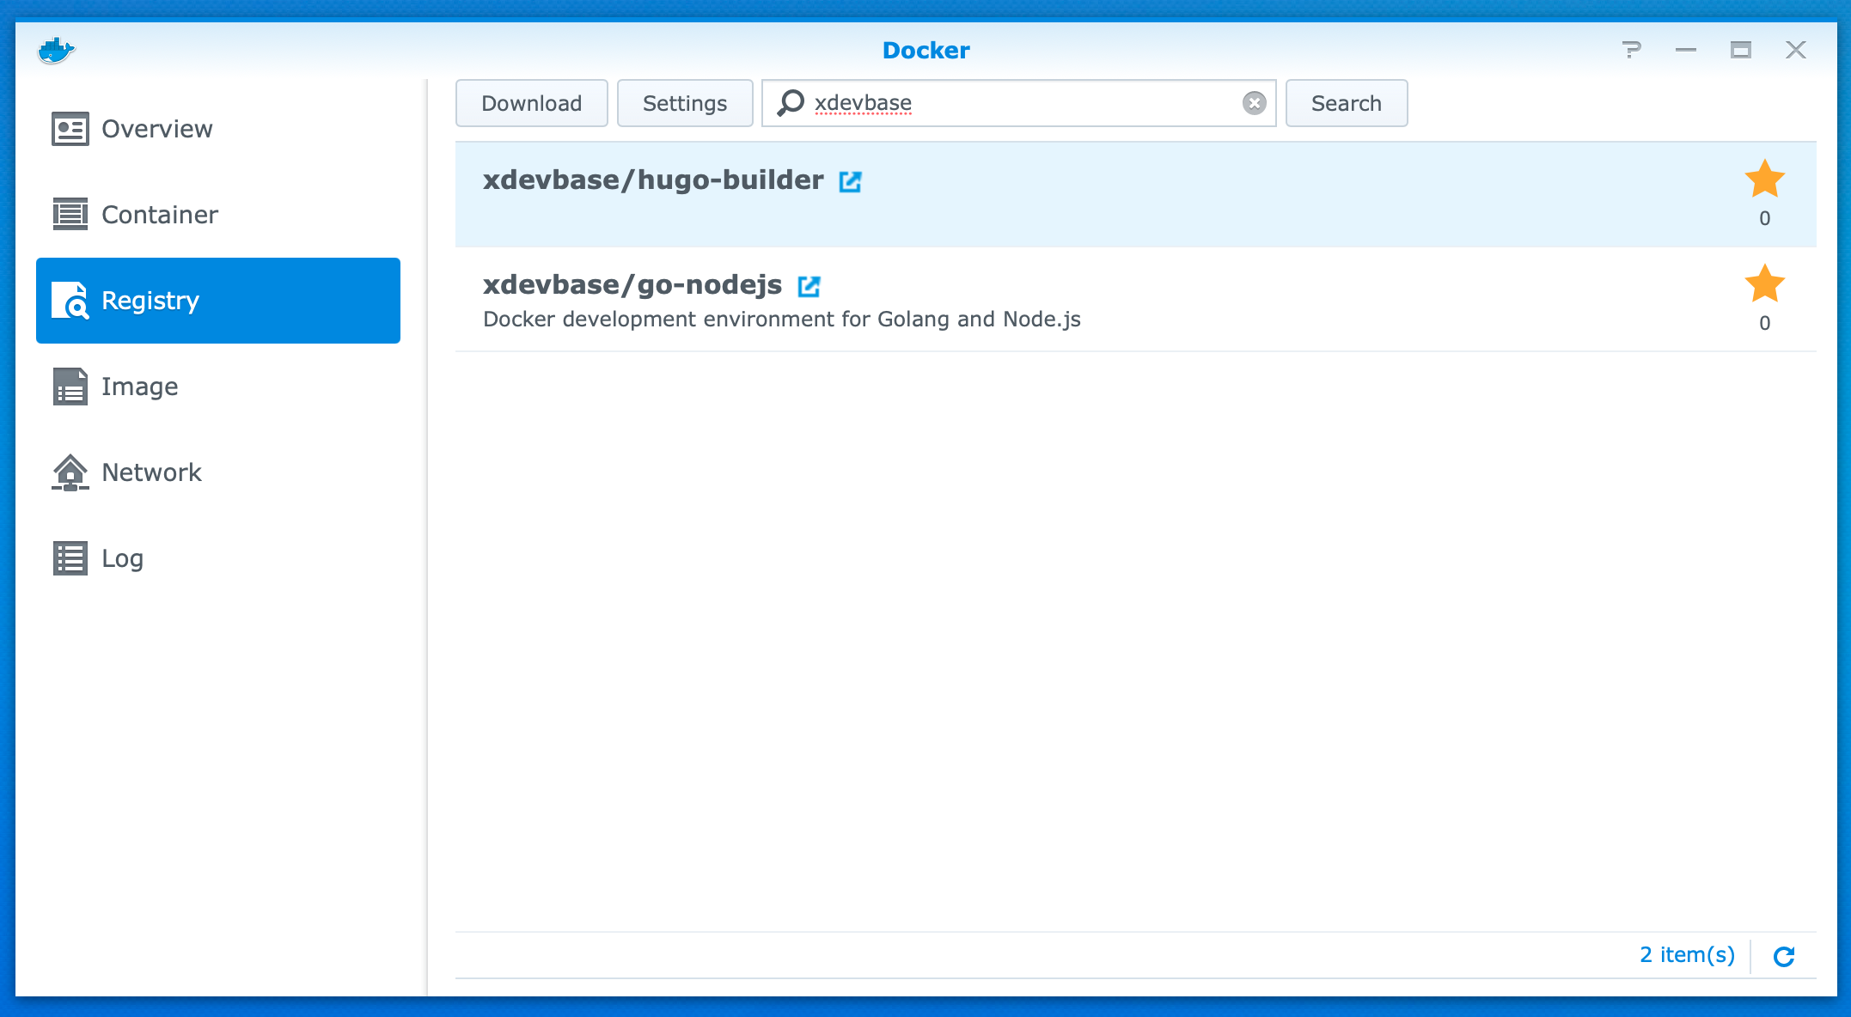Open Docker help
This screenshot has height=1017, width=1851.
(1632, 50)
